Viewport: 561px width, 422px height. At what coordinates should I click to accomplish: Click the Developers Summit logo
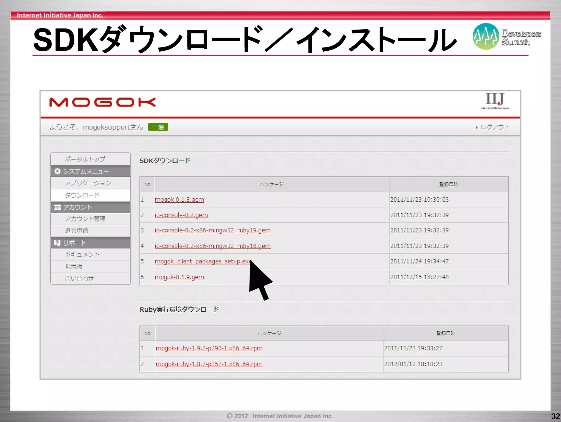coord(507,36)
